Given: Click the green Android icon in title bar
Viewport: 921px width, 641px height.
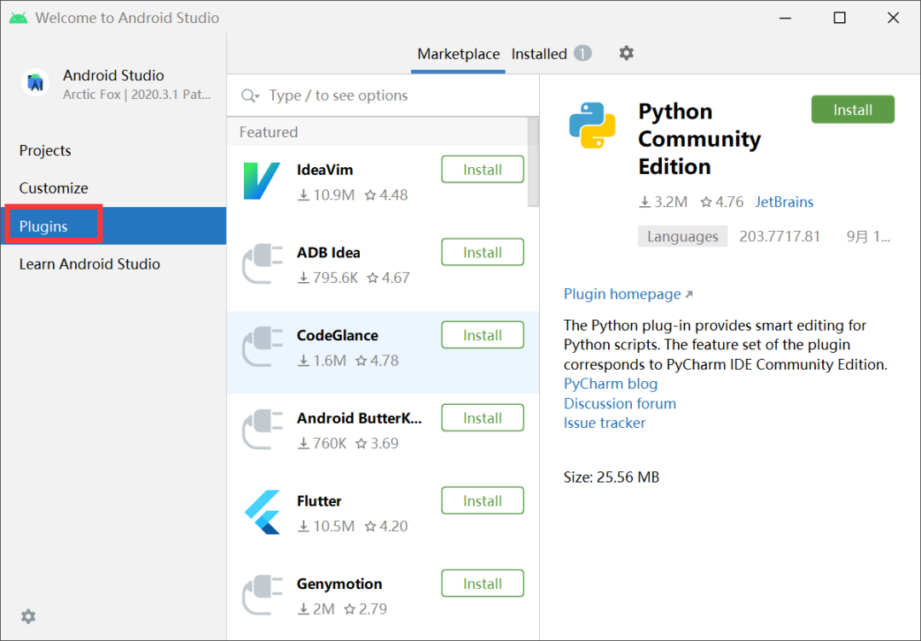Looking at the screenshot, I should point(18,18).
